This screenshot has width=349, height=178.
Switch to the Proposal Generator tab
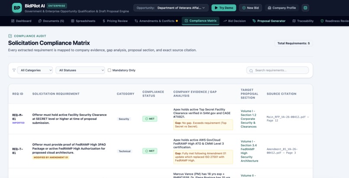tap(269, 21)
